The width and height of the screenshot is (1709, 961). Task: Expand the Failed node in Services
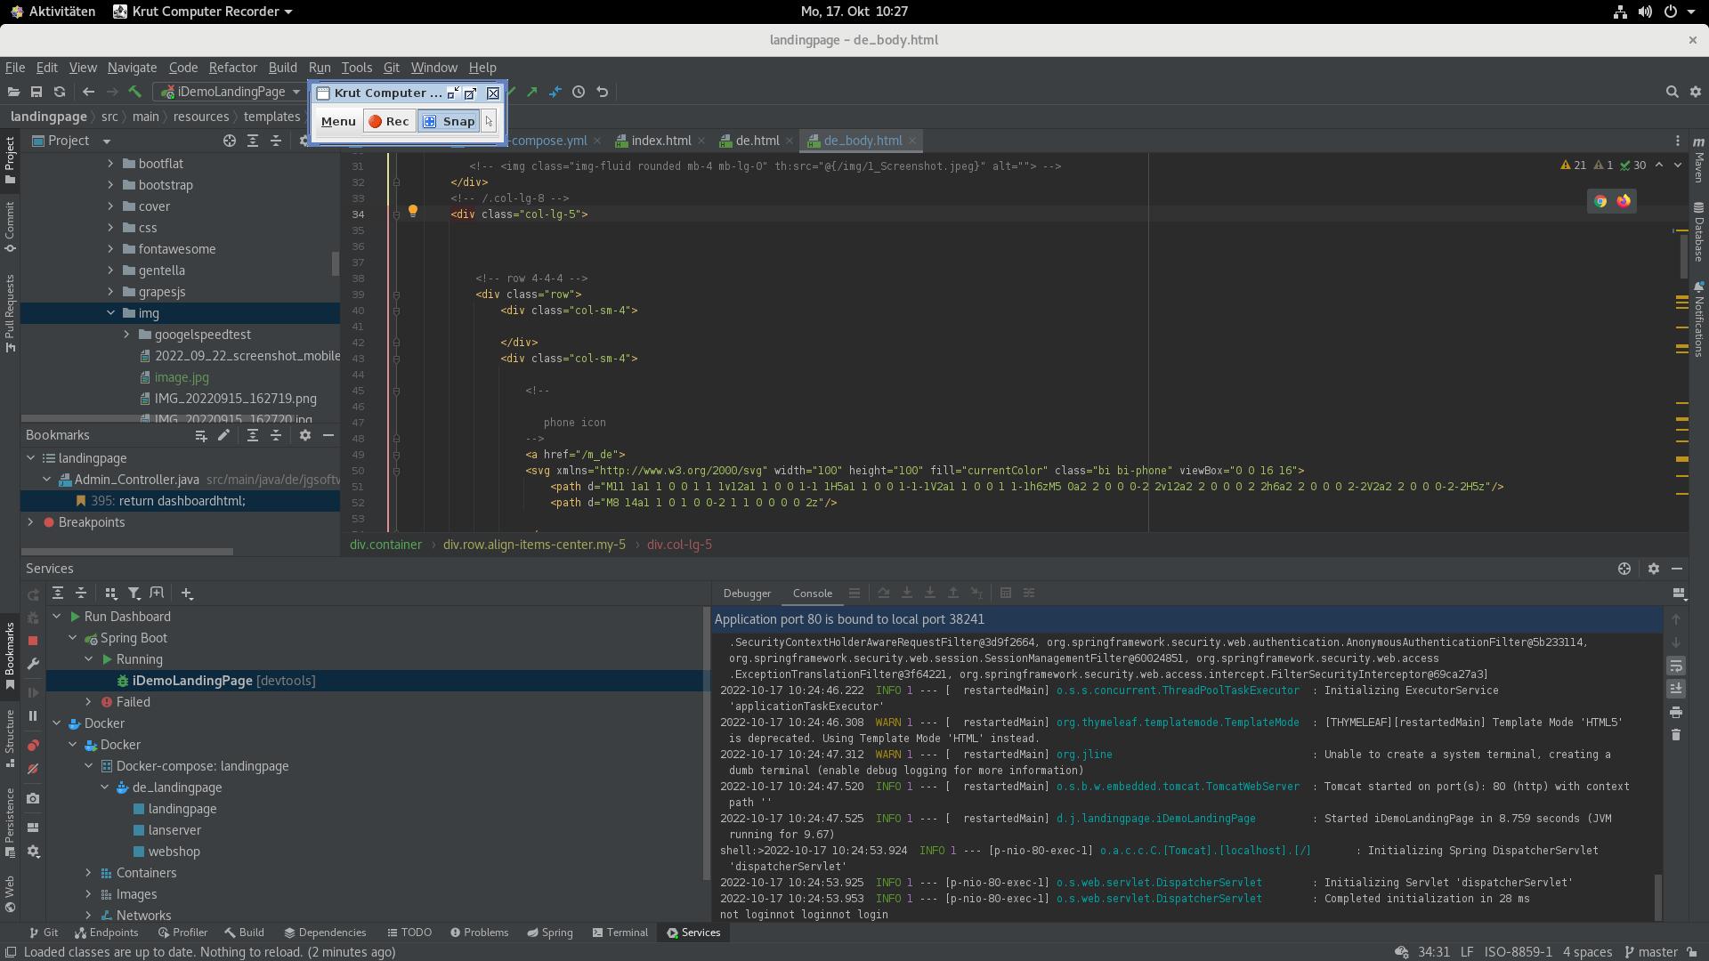click(88, 702)
